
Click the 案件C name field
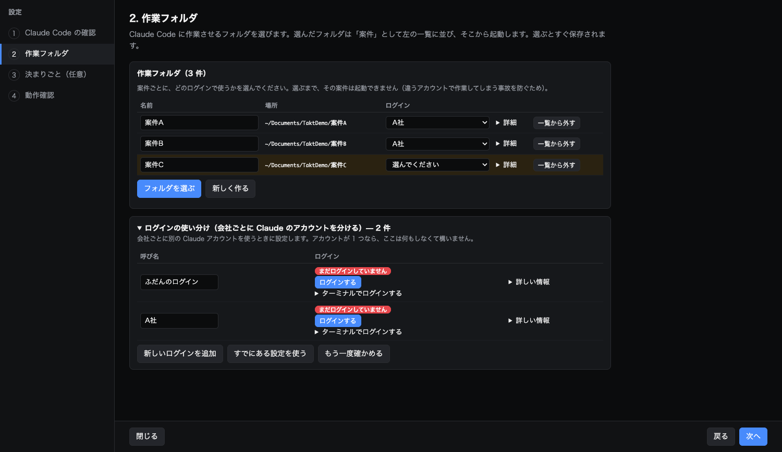click(199, 165)
